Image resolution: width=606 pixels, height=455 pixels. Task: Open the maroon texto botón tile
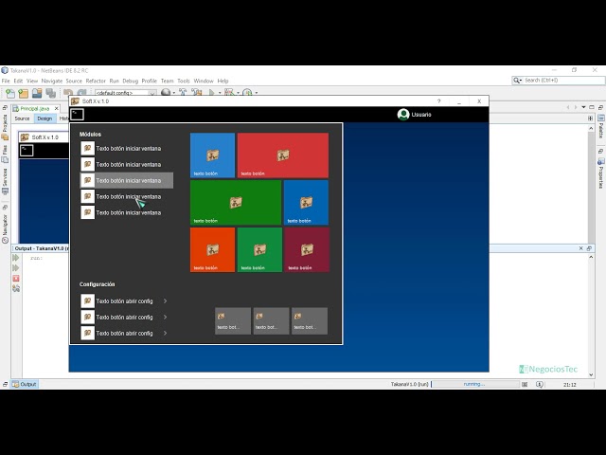pyautogui.click(x=307, y=249)
